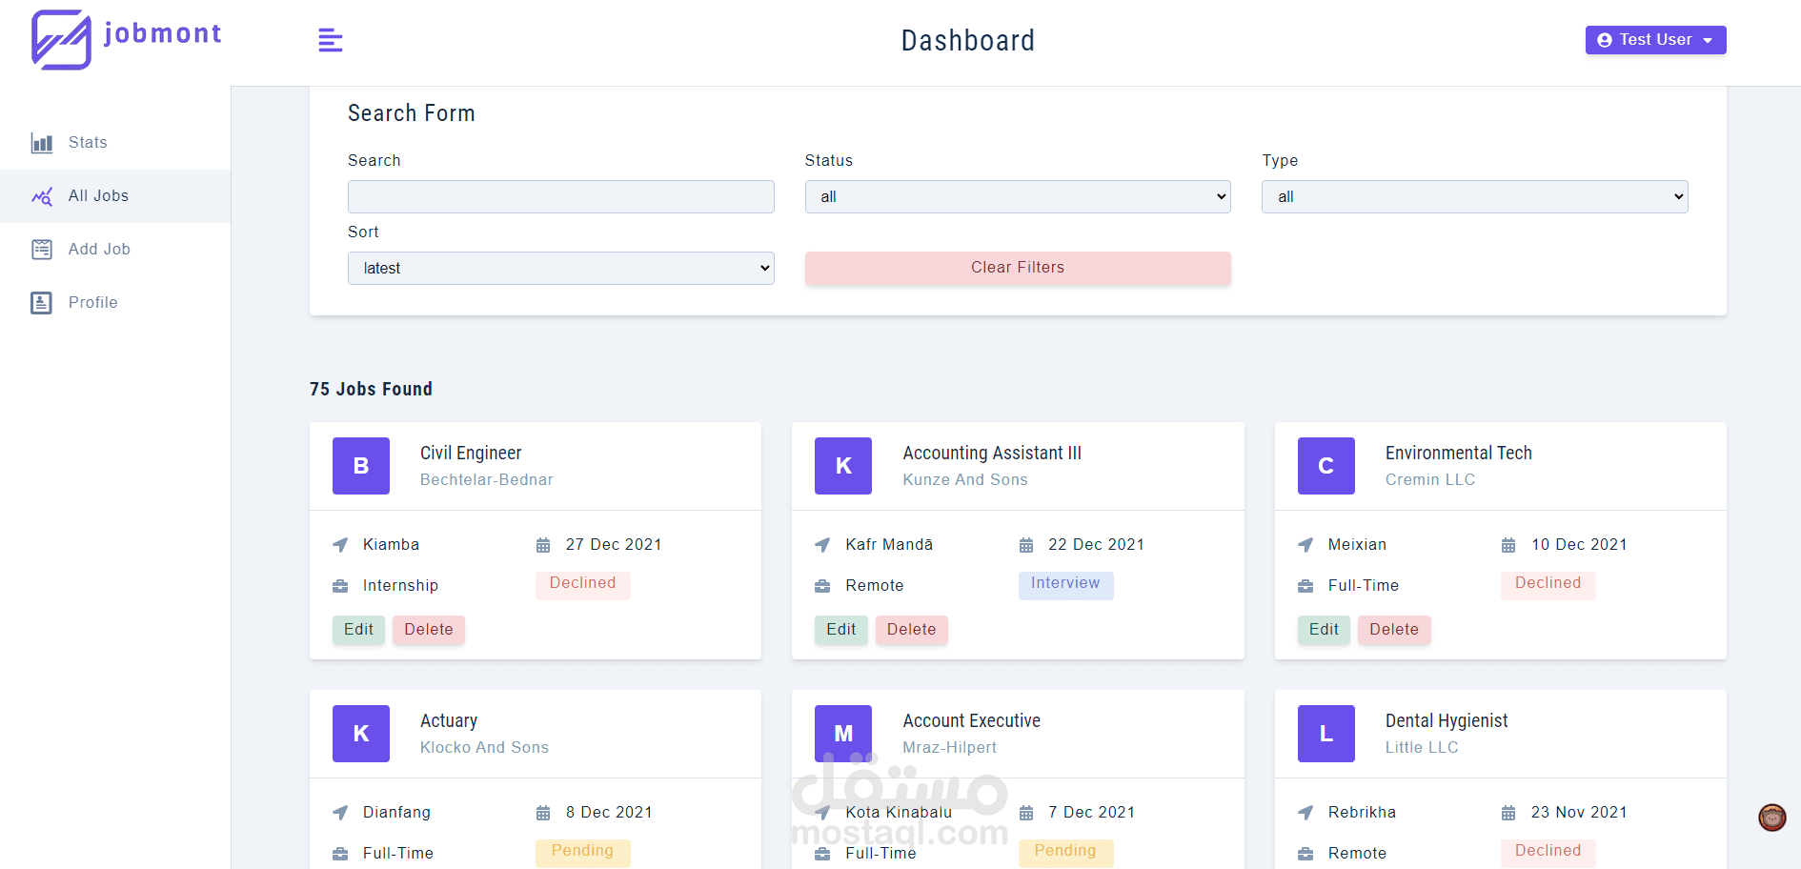Screen dimensions: 1801x869
Task: Edit the Civil Engineer job
Action: (358, 630)
